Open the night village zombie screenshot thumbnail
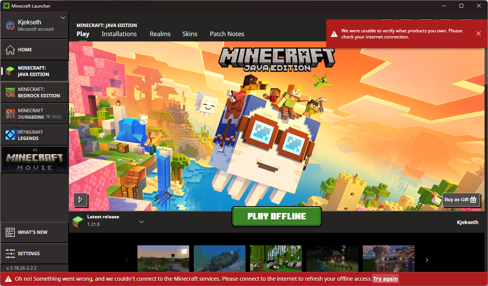This screenshot has width=488, height=286. click(x=332, y=259)
